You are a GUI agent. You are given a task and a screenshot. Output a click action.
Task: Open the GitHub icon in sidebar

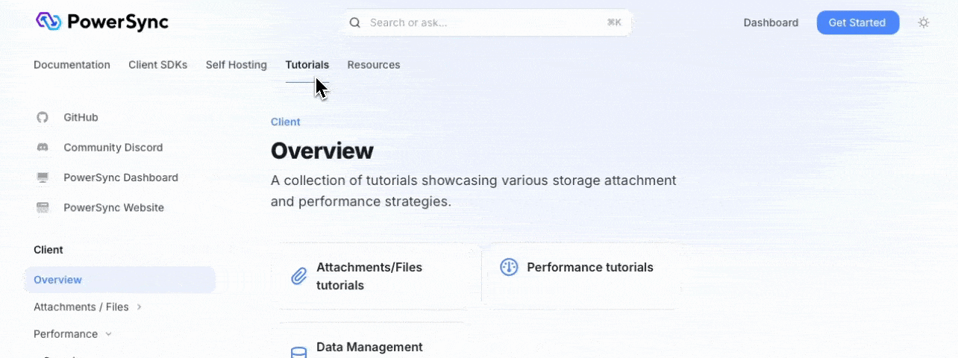coord(43,117)
